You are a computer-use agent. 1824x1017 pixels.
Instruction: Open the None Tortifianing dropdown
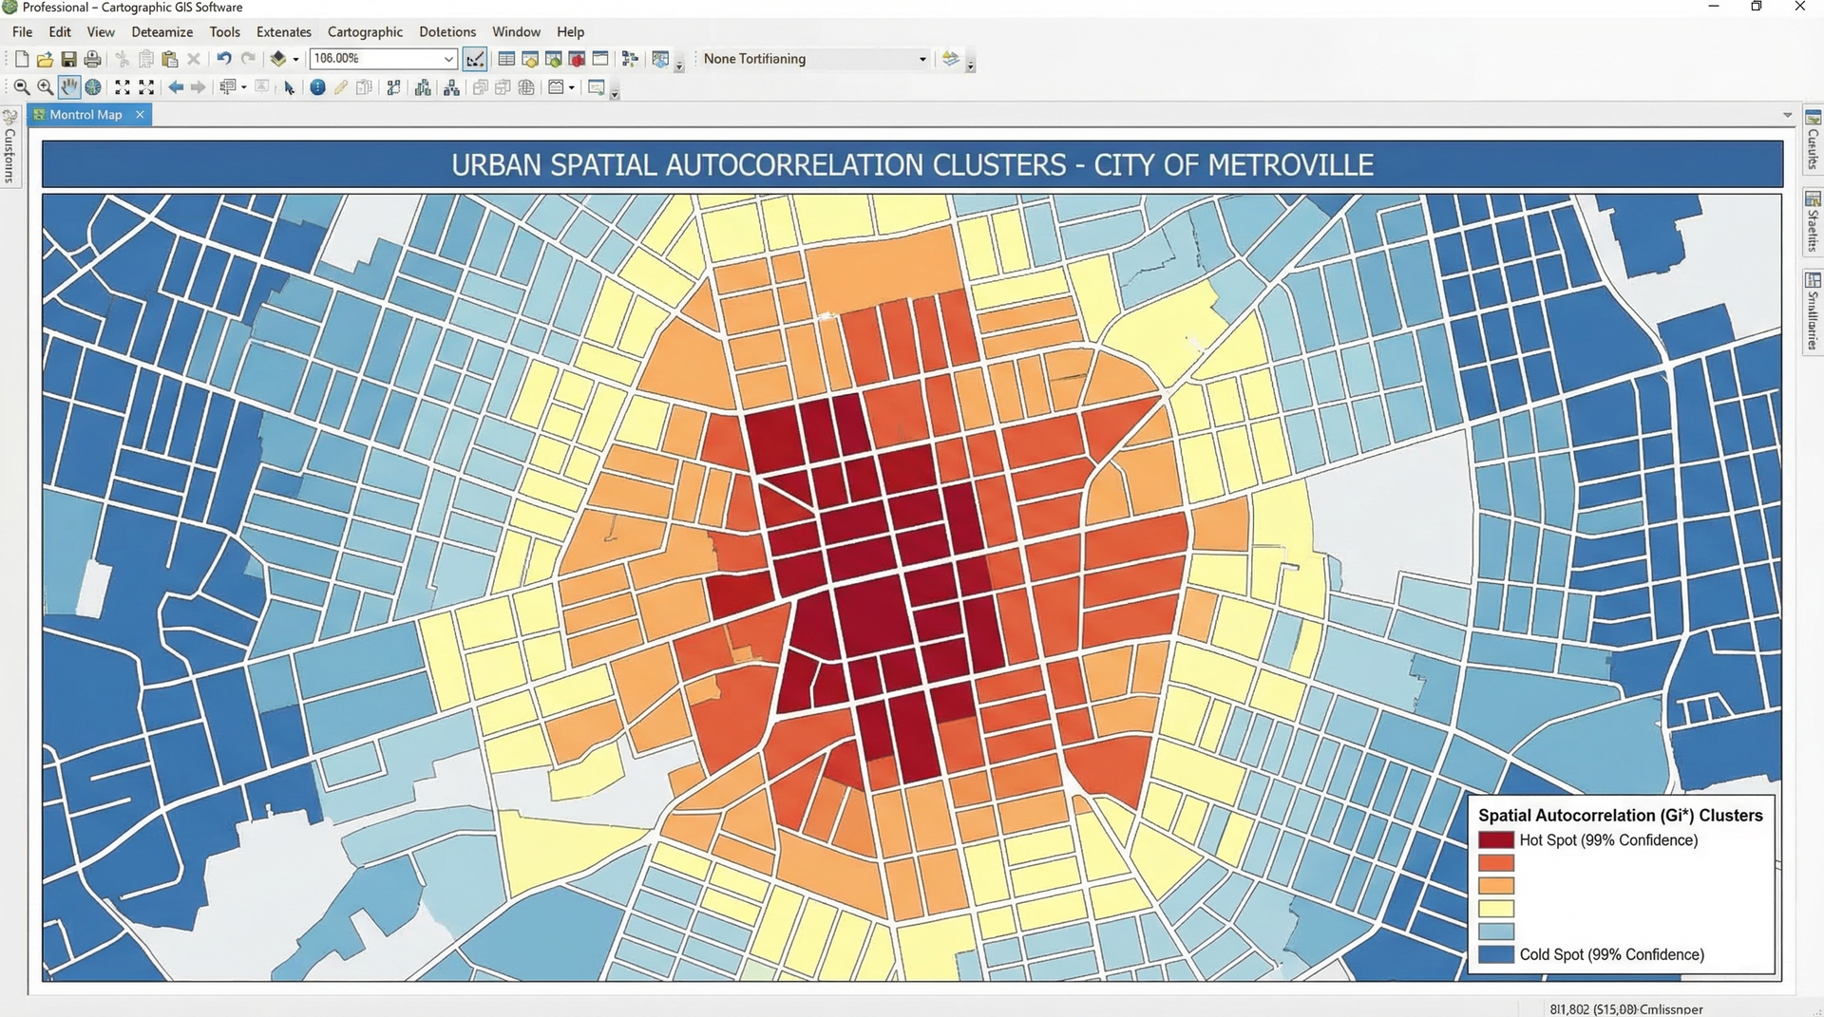tap(814, 59)
